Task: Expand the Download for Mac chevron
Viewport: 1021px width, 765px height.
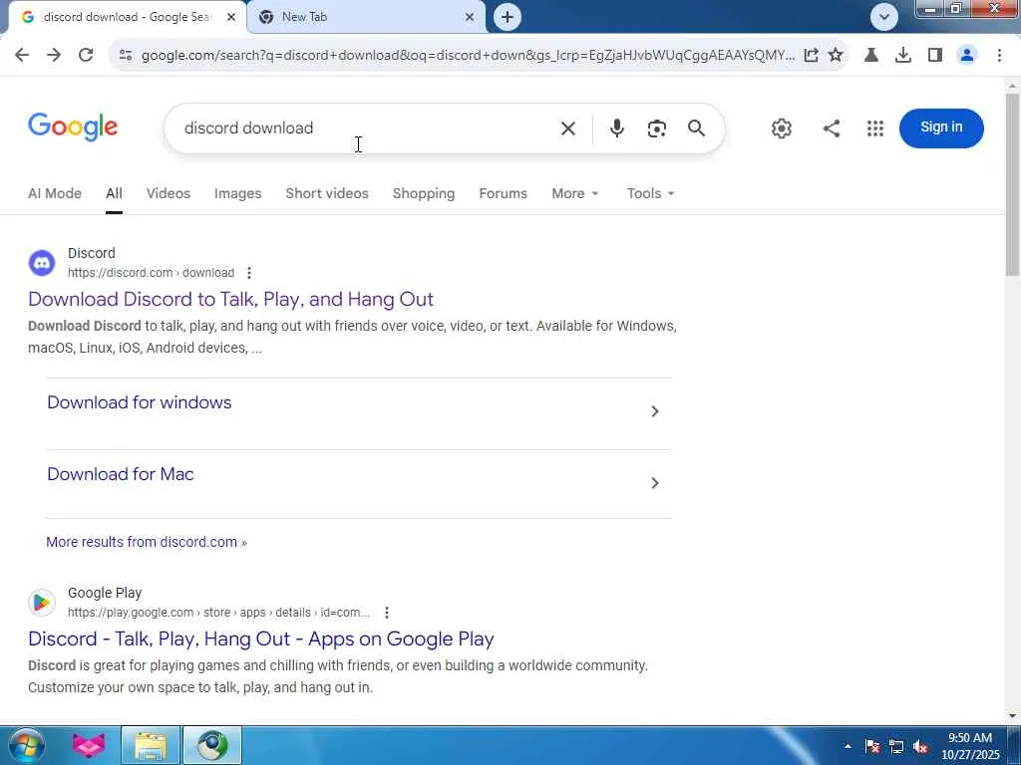Action: coord(655,483)
